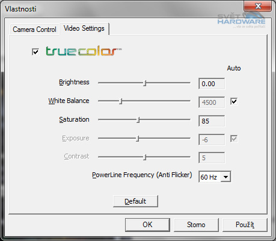Toggle the Exposure Auto checkbox
The width and height of the screenshot is (276, 241).
click(x=234, y=139)
